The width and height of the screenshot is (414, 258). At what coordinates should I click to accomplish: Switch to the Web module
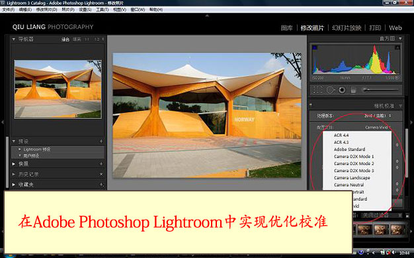click(395, 28)
